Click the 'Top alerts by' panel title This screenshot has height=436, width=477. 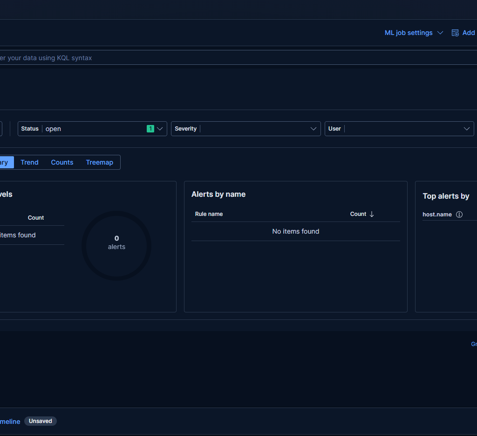446,196
